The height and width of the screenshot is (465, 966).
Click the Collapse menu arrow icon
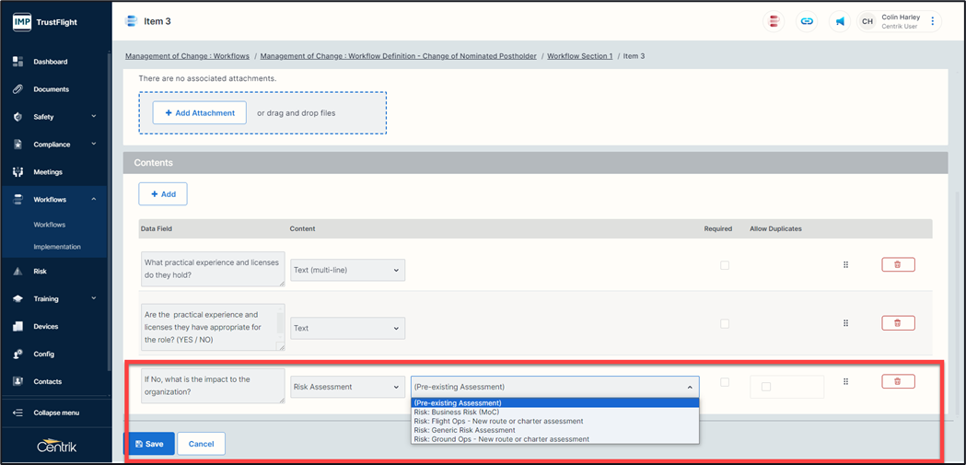[17, 413]
